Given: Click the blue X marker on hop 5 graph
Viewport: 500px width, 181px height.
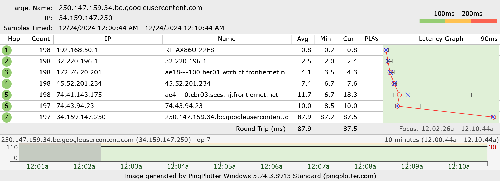Looking at the screenshot, I should click(408, 95).
